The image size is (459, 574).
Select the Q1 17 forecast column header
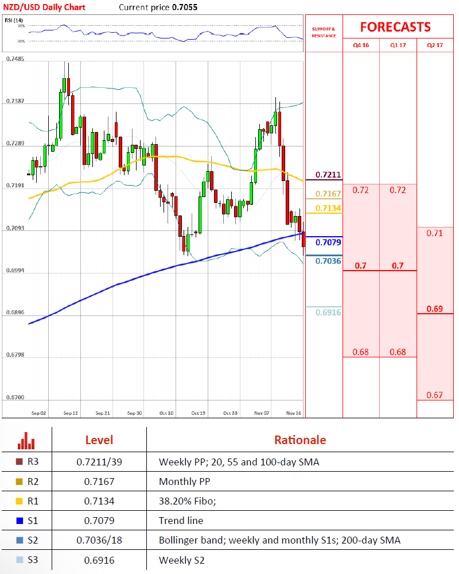point(398,45)
